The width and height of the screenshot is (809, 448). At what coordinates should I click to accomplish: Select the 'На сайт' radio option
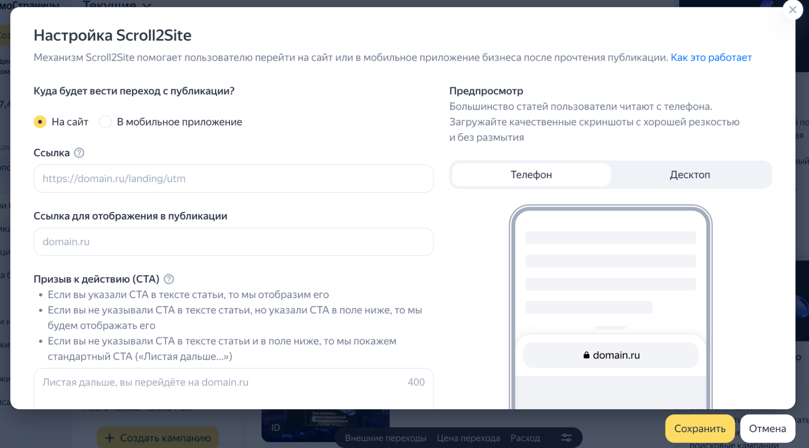point(40,122)
